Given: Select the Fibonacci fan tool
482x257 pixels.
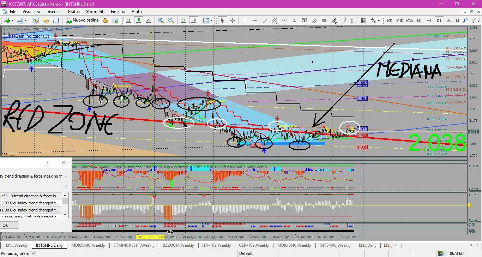Looking at the screenshot, I should click(x=354, y=20).
